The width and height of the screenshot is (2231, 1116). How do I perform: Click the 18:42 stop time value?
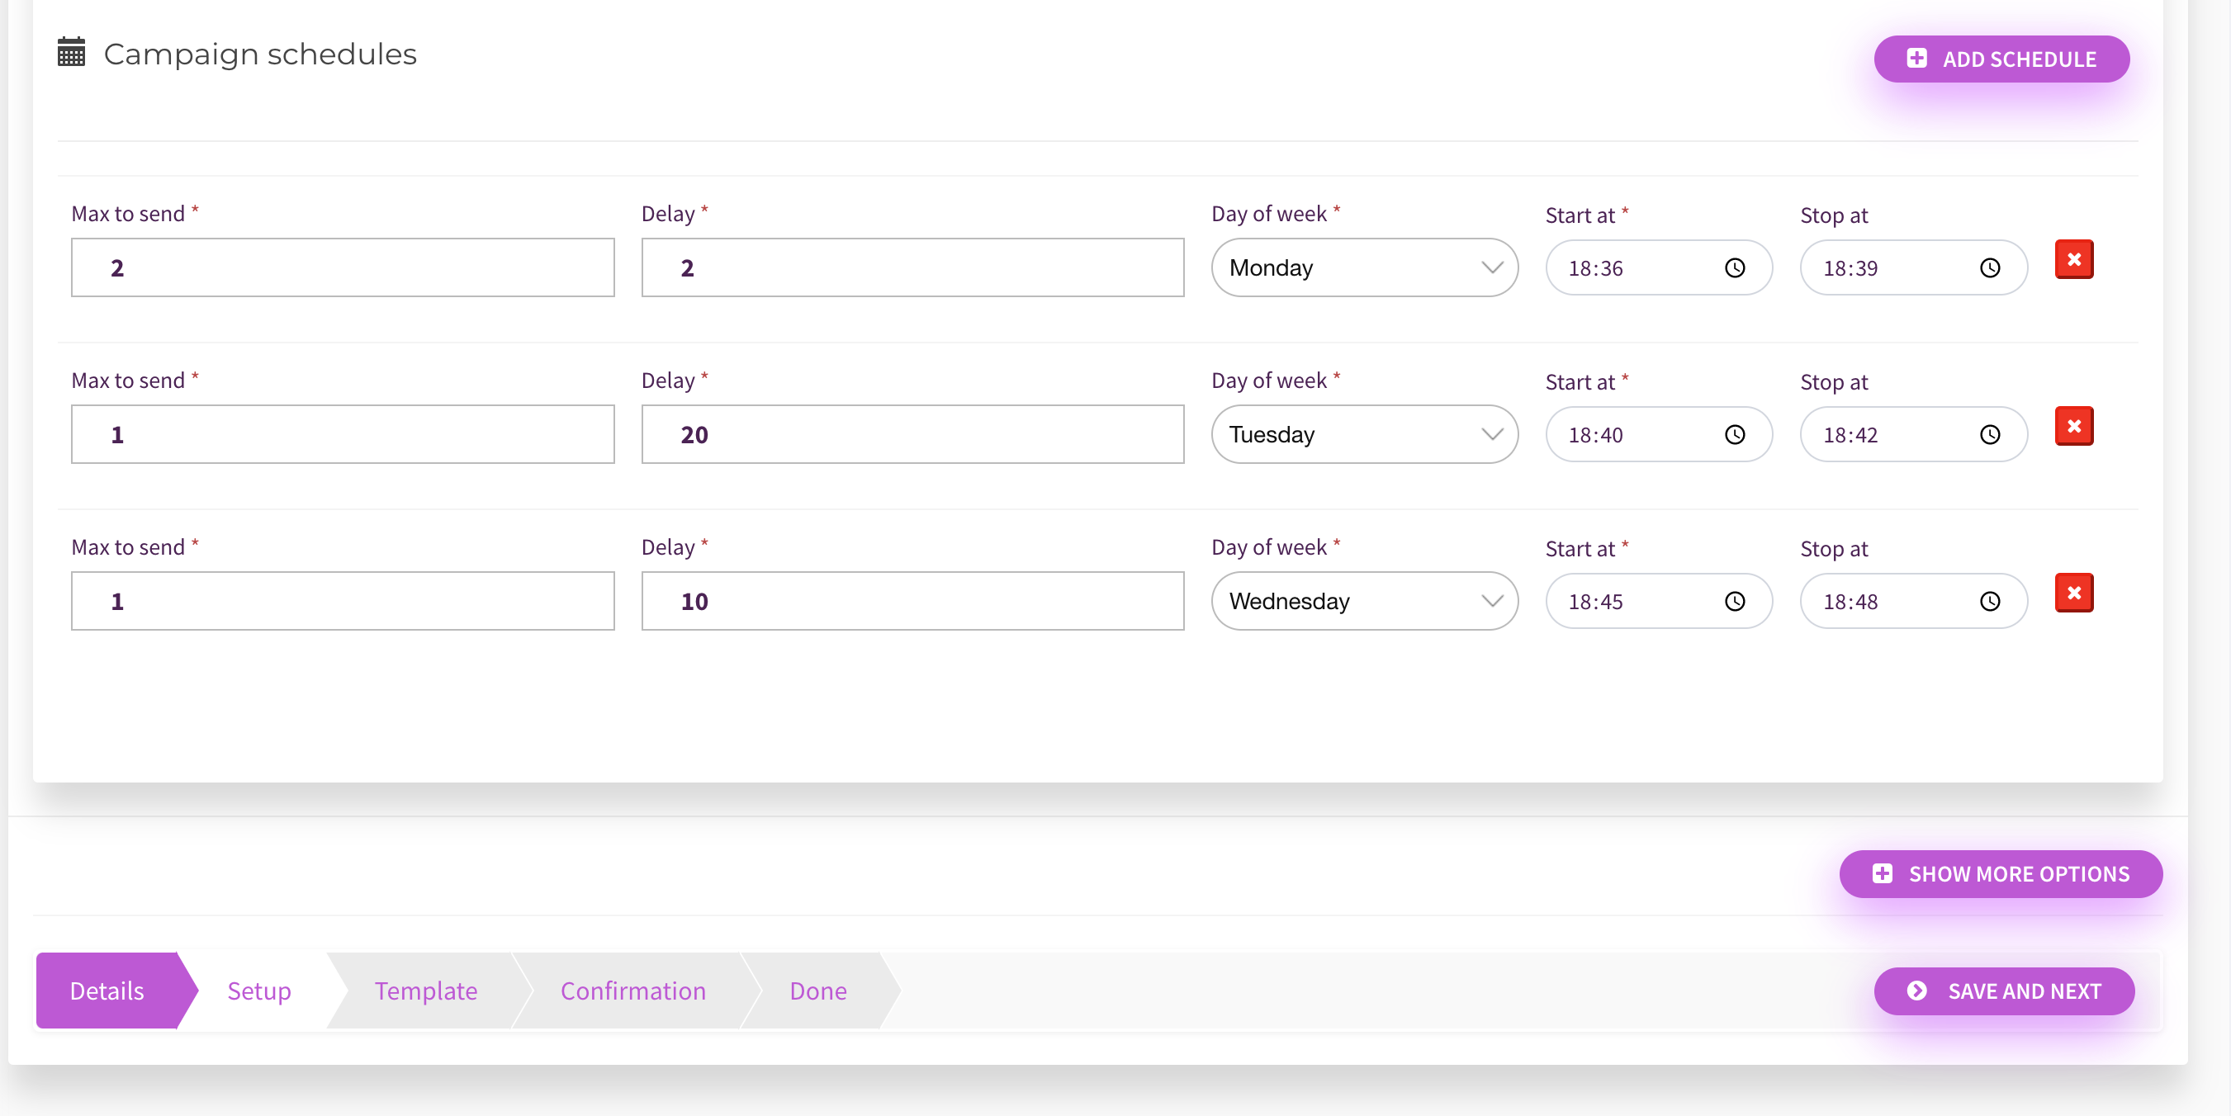(x=1850, y=436)
